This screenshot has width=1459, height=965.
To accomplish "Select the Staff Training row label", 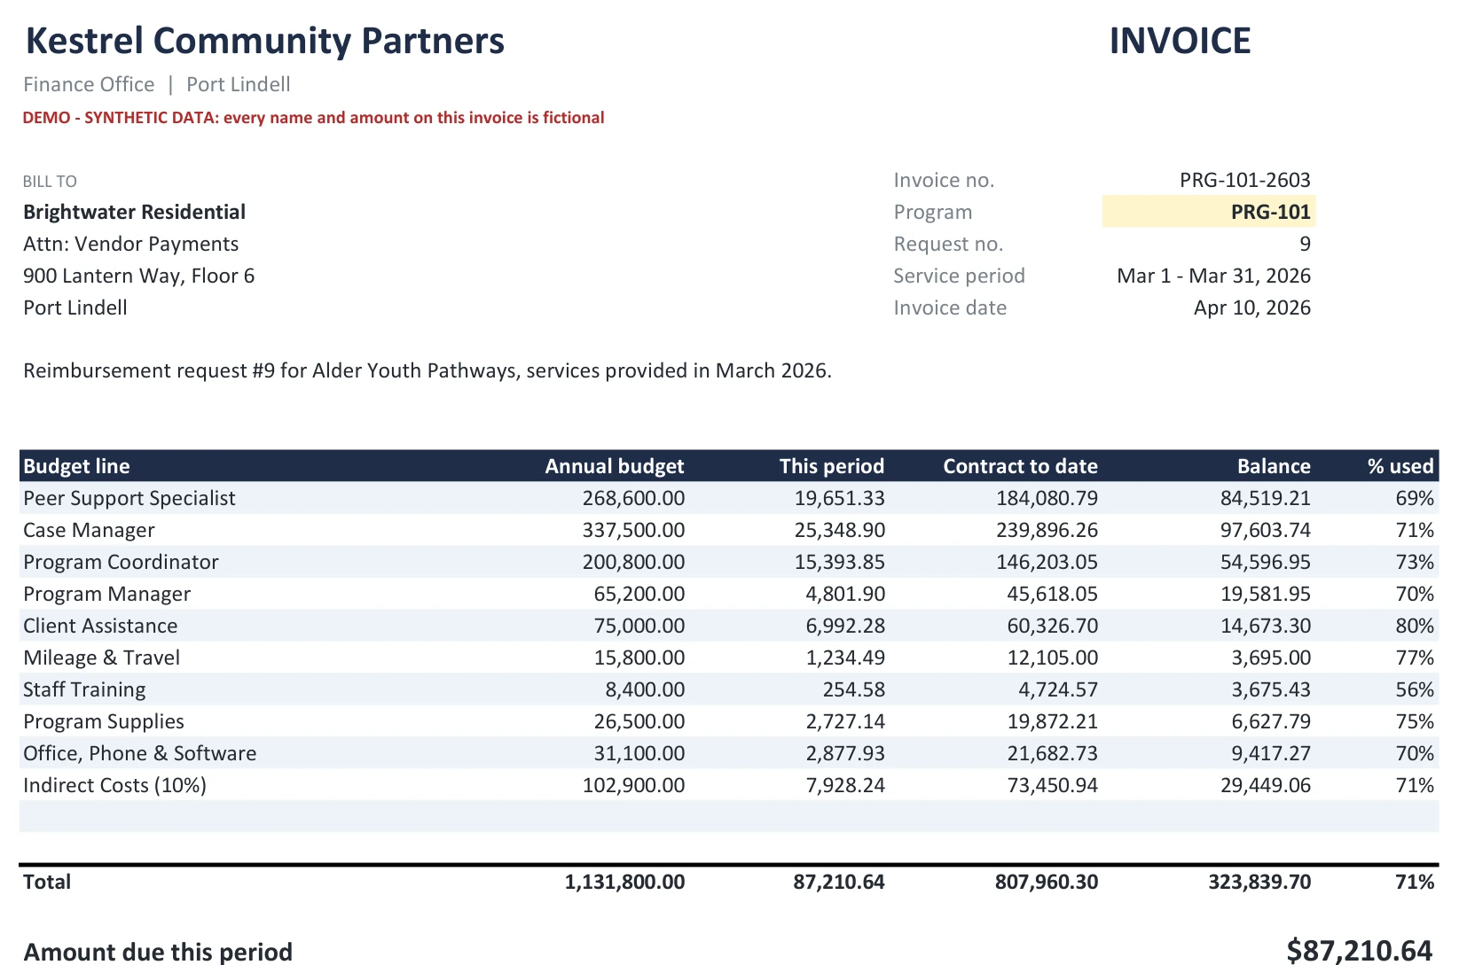I will pos(84,689).
